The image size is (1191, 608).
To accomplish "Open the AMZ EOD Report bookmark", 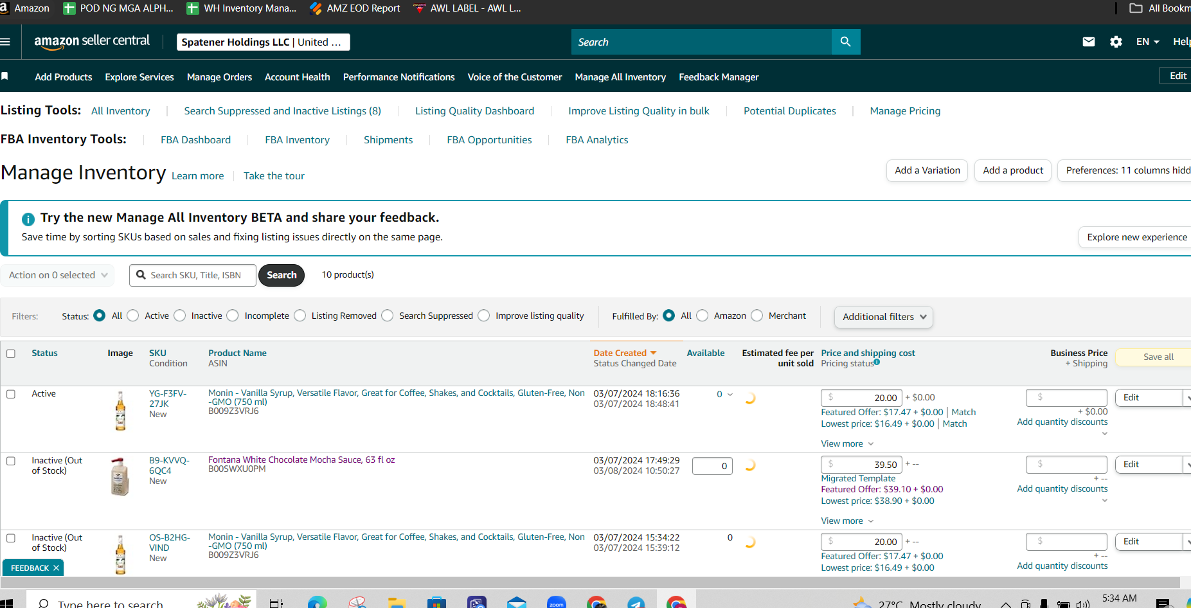I will coord(355,8).
